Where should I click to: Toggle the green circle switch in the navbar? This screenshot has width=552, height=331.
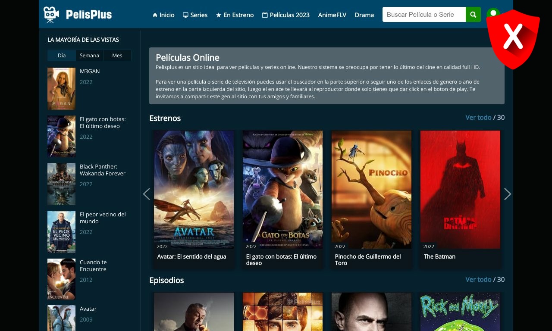click(493, 13)
